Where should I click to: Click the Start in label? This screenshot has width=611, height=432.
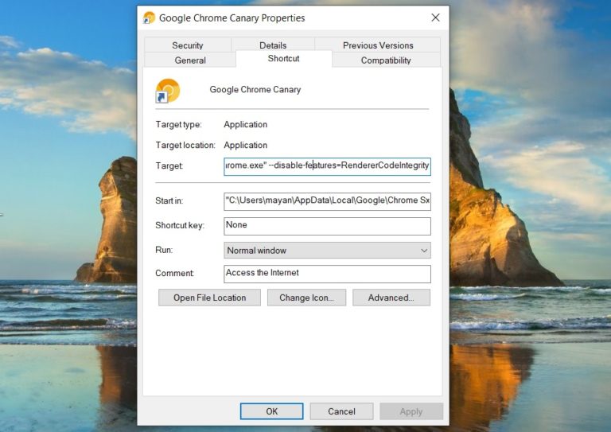pyautogui.click(x=169, y=201)
